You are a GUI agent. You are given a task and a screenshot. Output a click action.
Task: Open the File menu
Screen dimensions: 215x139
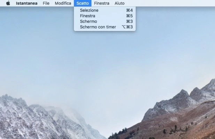(x=46, y=3)
